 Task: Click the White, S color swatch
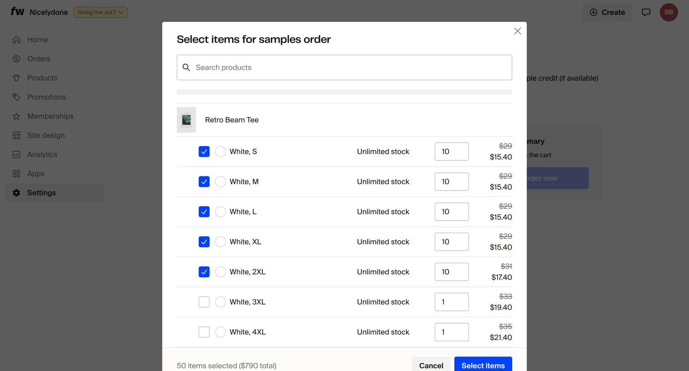(221, 151)
